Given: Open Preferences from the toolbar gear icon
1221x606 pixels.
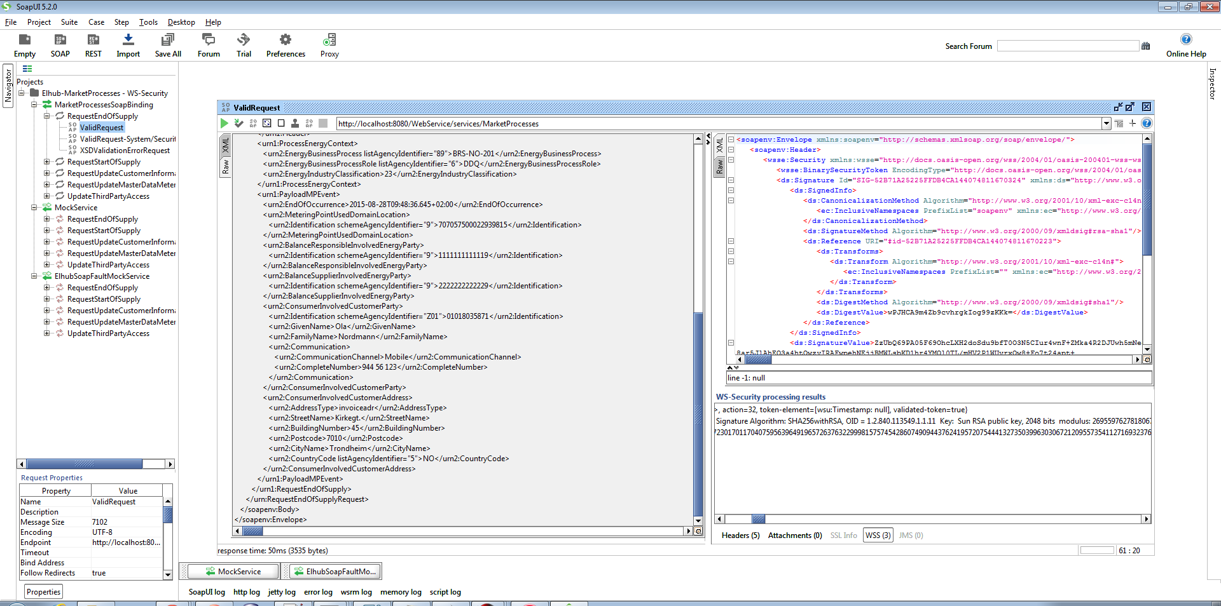Looking at the screenshot, I should [286, 40].
